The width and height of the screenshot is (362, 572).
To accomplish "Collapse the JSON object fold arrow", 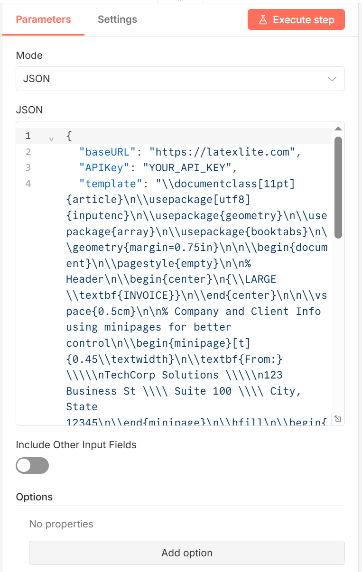I will point(51,139).
